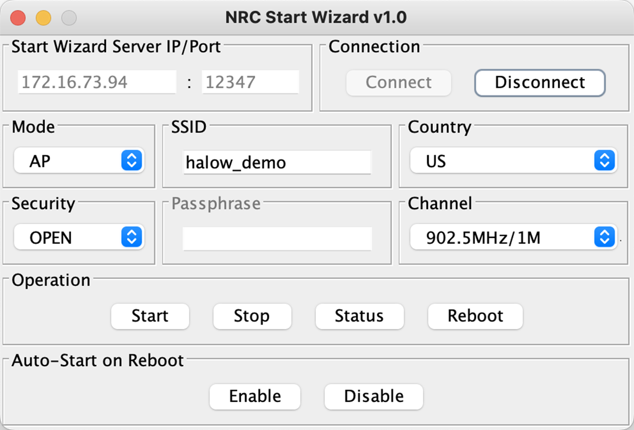Click the empty Passphrase field

pos(277,238)
